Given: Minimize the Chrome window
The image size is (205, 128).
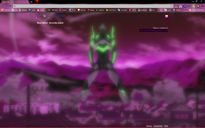Looking at the screenshot, I should (x=193, y=1).
